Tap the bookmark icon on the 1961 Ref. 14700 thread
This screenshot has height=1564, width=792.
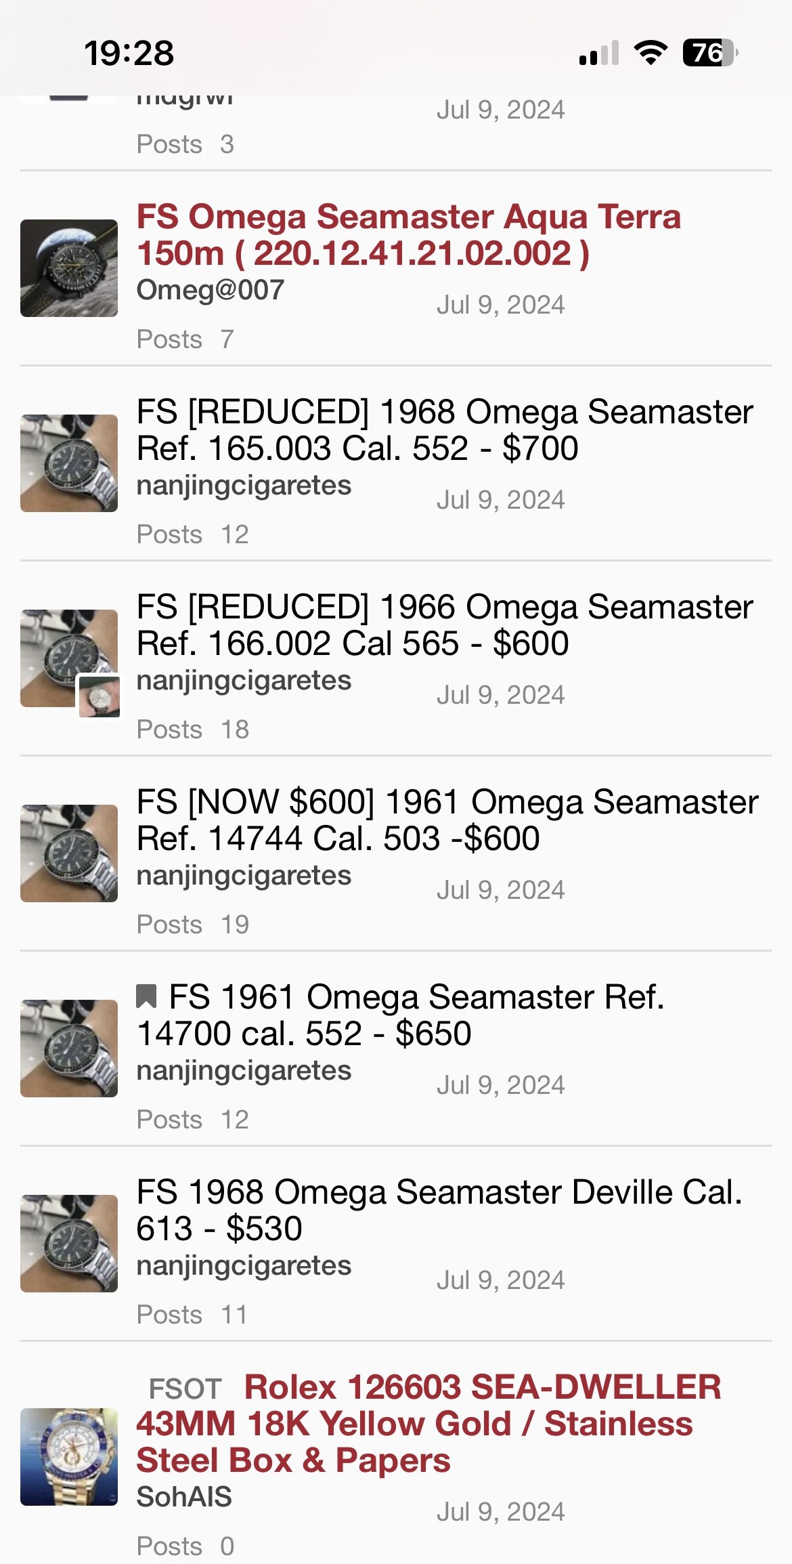pyautogui.click(x=146, y=996)
